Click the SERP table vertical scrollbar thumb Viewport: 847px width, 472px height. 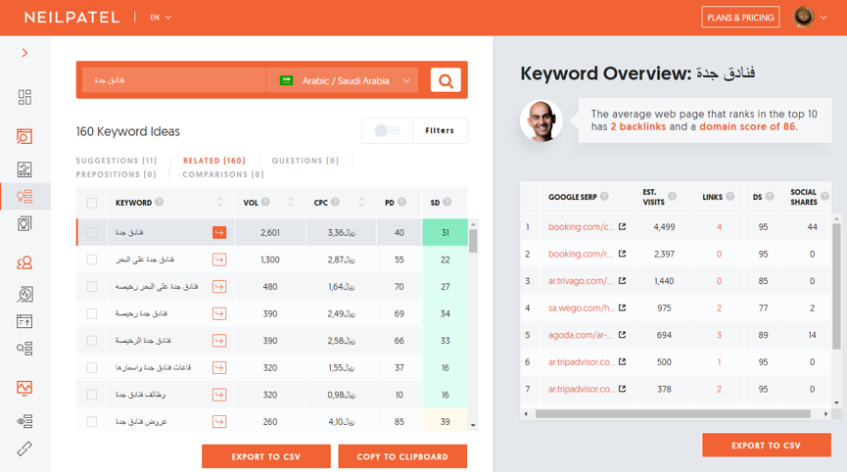click(837, 286)
